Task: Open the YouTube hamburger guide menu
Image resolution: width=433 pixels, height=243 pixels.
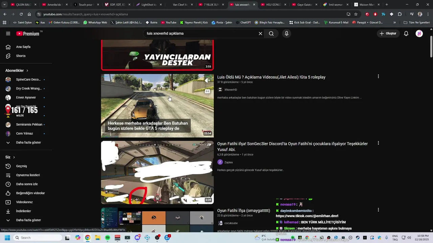Action: coord(8,33)
